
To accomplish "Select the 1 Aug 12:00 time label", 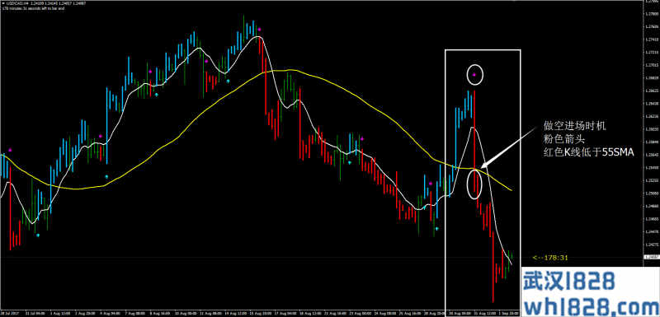I will (57, 313).
